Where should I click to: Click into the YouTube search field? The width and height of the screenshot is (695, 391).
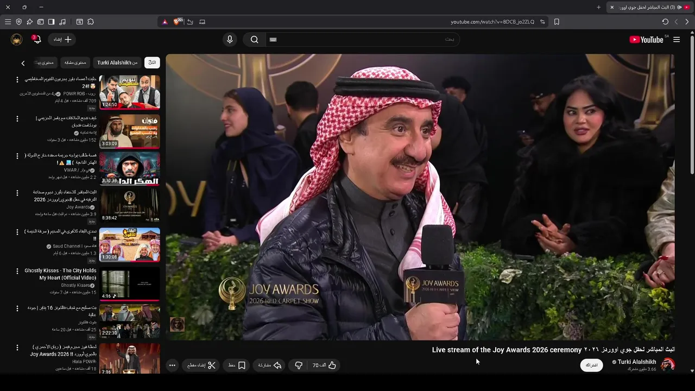pyautogui.click(x=362, y=39)
